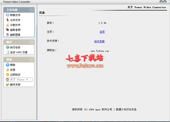Viewport: 170px width, 122px height.
Task: Collapse the 主体功能 panel
Action: 32,10
